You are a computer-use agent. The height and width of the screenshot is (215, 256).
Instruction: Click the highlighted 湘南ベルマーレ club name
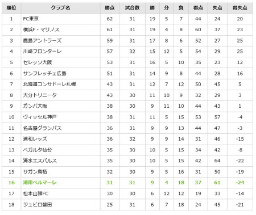coord(40,183)
